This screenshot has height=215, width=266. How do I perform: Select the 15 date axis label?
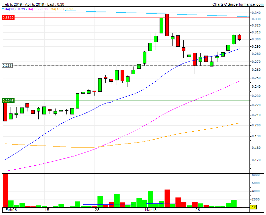pyautogui.click(x=47, y=210)
